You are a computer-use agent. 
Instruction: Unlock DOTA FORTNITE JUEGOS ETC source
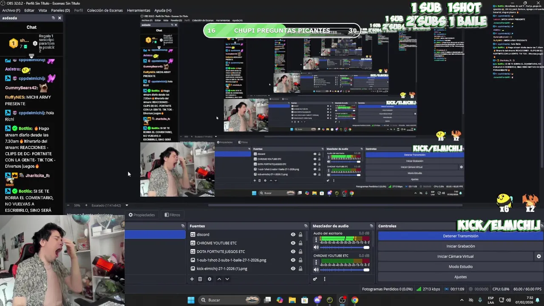300,252
